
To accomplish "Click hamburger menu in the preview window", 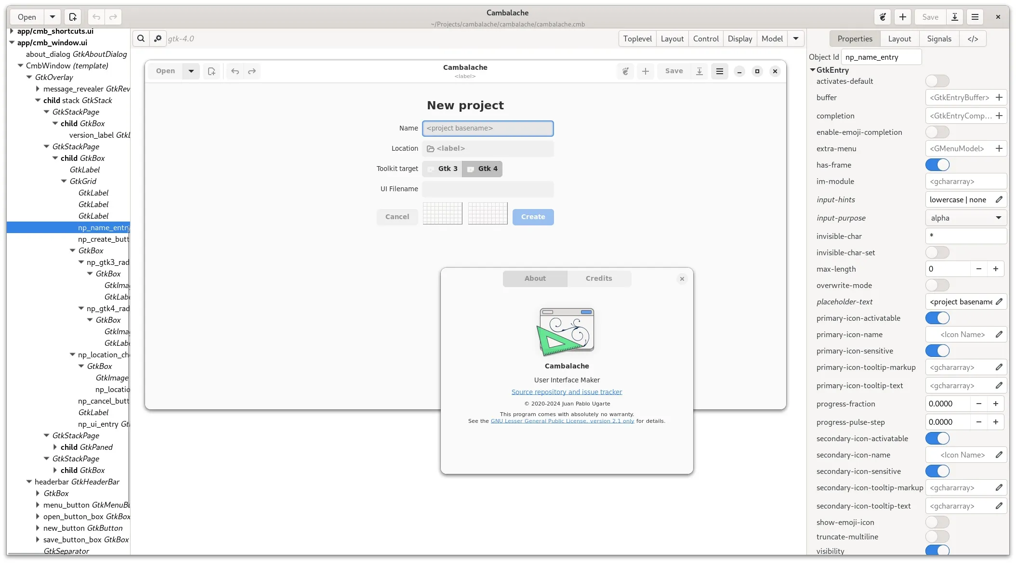I will (x=720, y=71).
